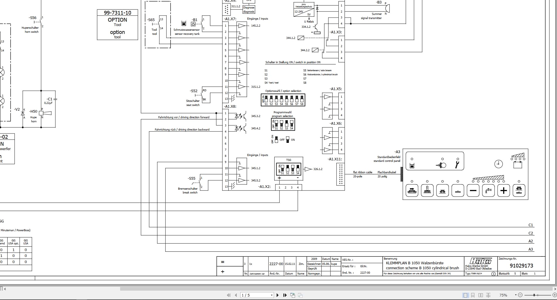
Task: Jump to the last page of the document
Action: point(285,295)
